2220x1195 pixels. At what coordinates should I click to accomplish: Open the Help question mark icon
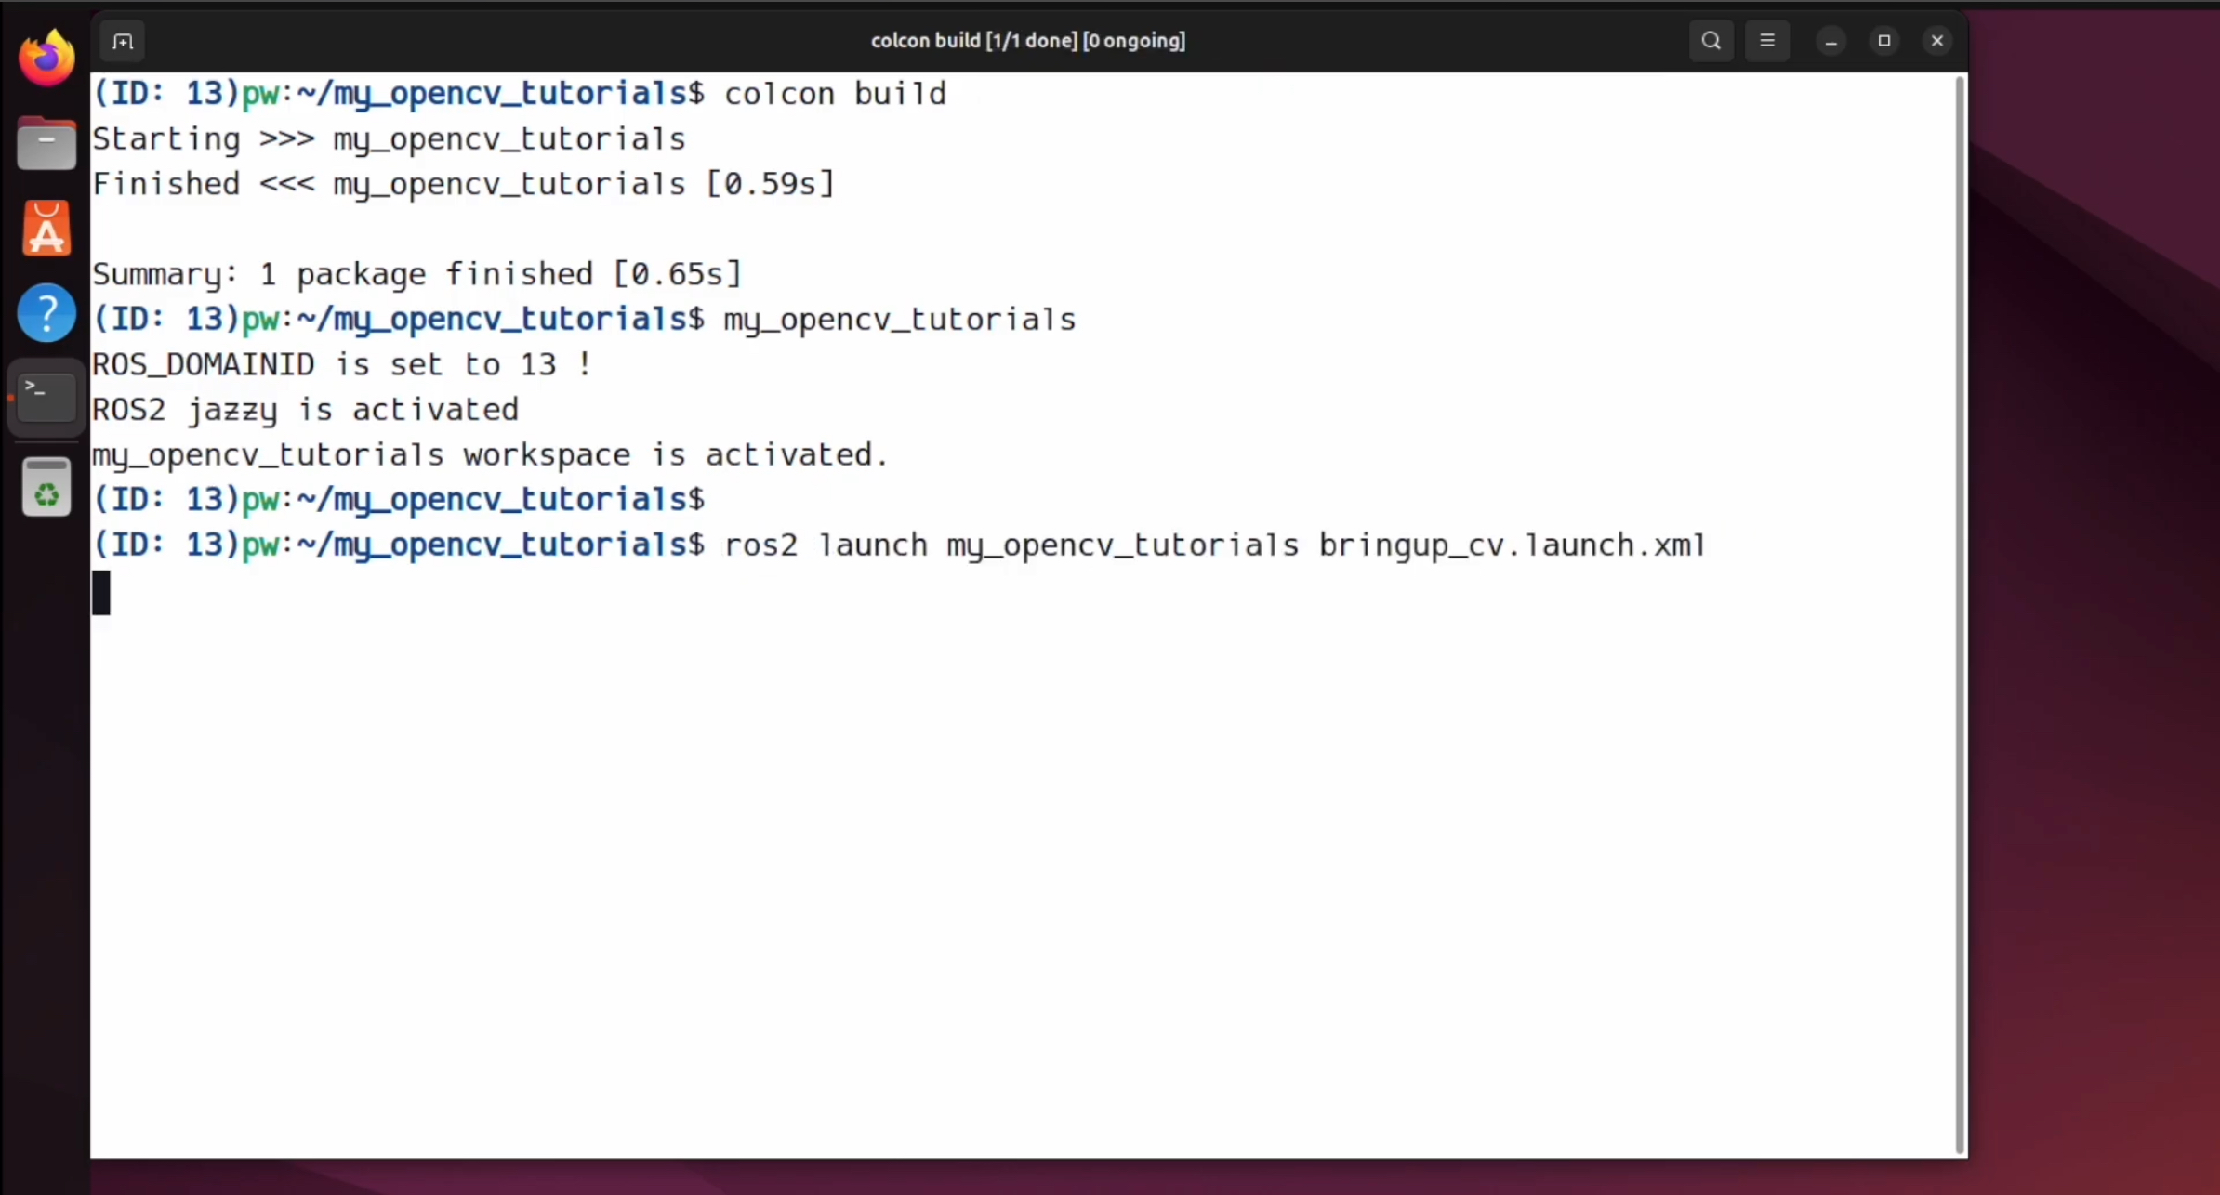(x=46, y=313)
